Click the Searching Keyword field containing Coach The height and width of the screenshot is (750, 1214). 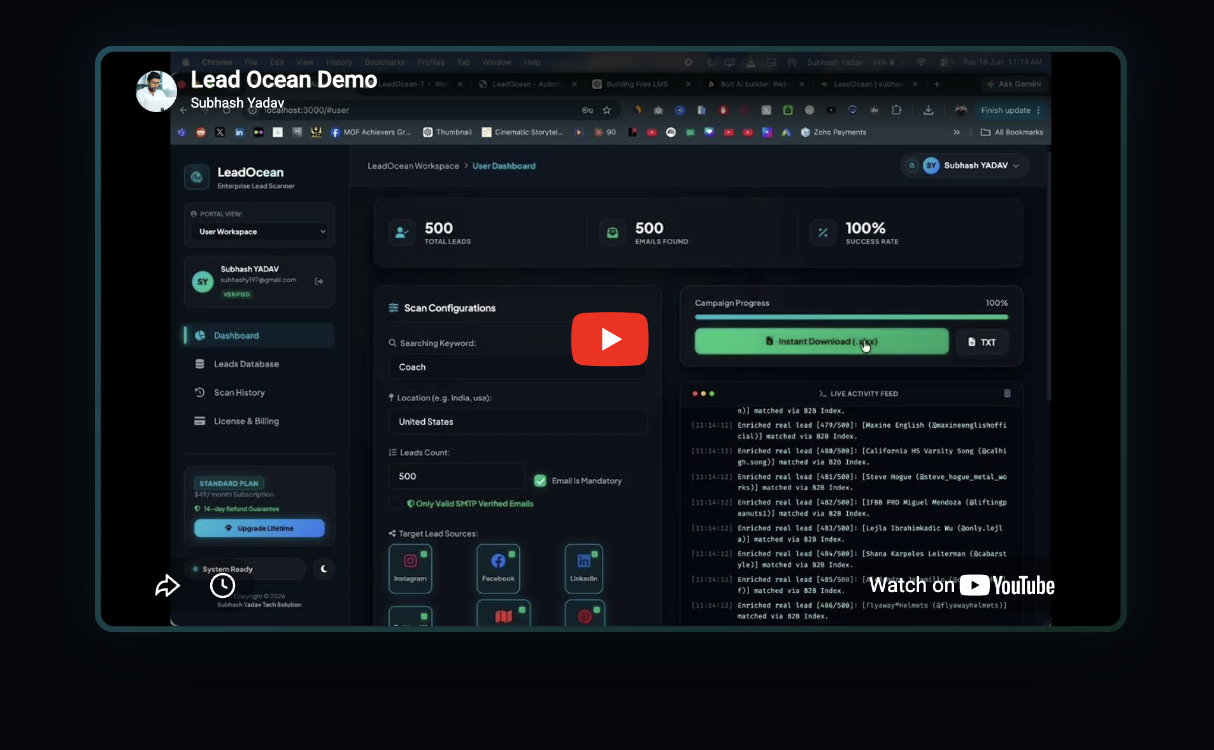pos(517,367)
